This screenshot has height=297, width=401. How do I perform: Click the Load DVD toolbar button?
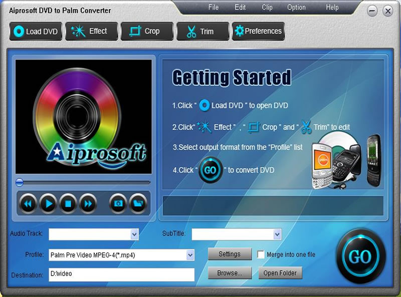point(36,32)
